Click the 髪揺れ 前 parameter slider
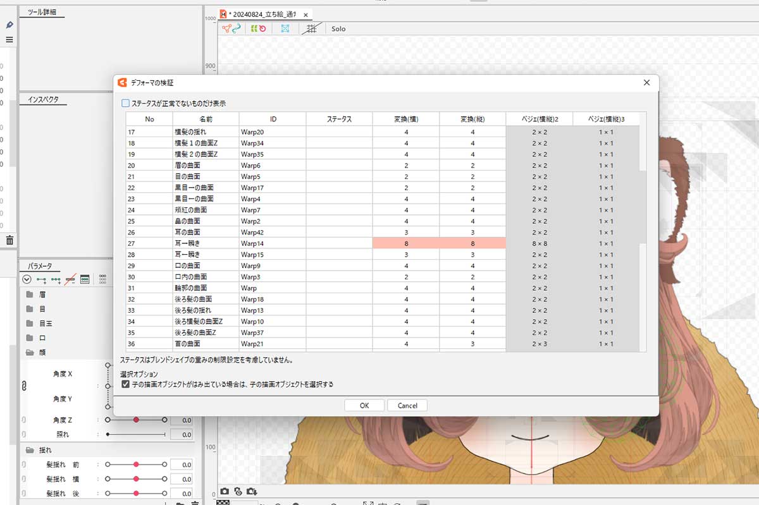This screenshot has width=759, height=505. click(x=136, y=465)
